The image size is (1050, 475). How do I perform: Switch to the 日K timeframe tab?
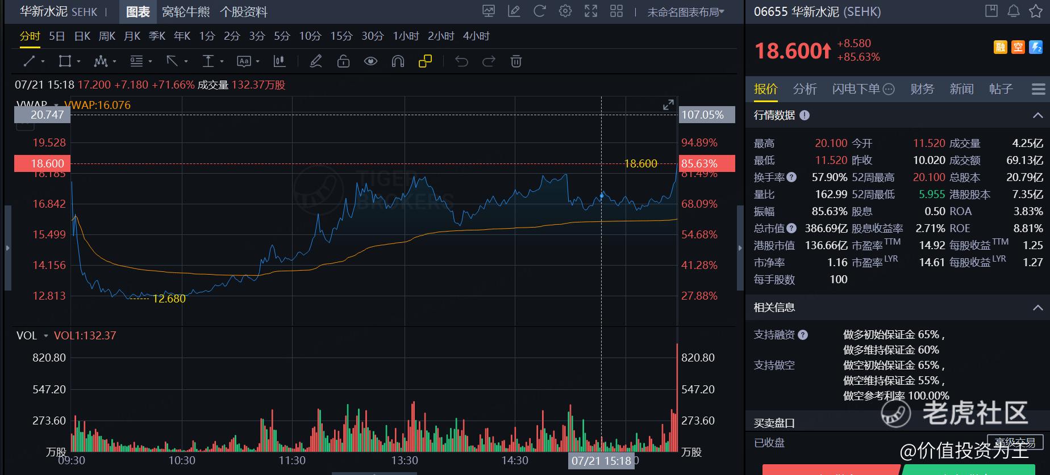pos(82,36)
